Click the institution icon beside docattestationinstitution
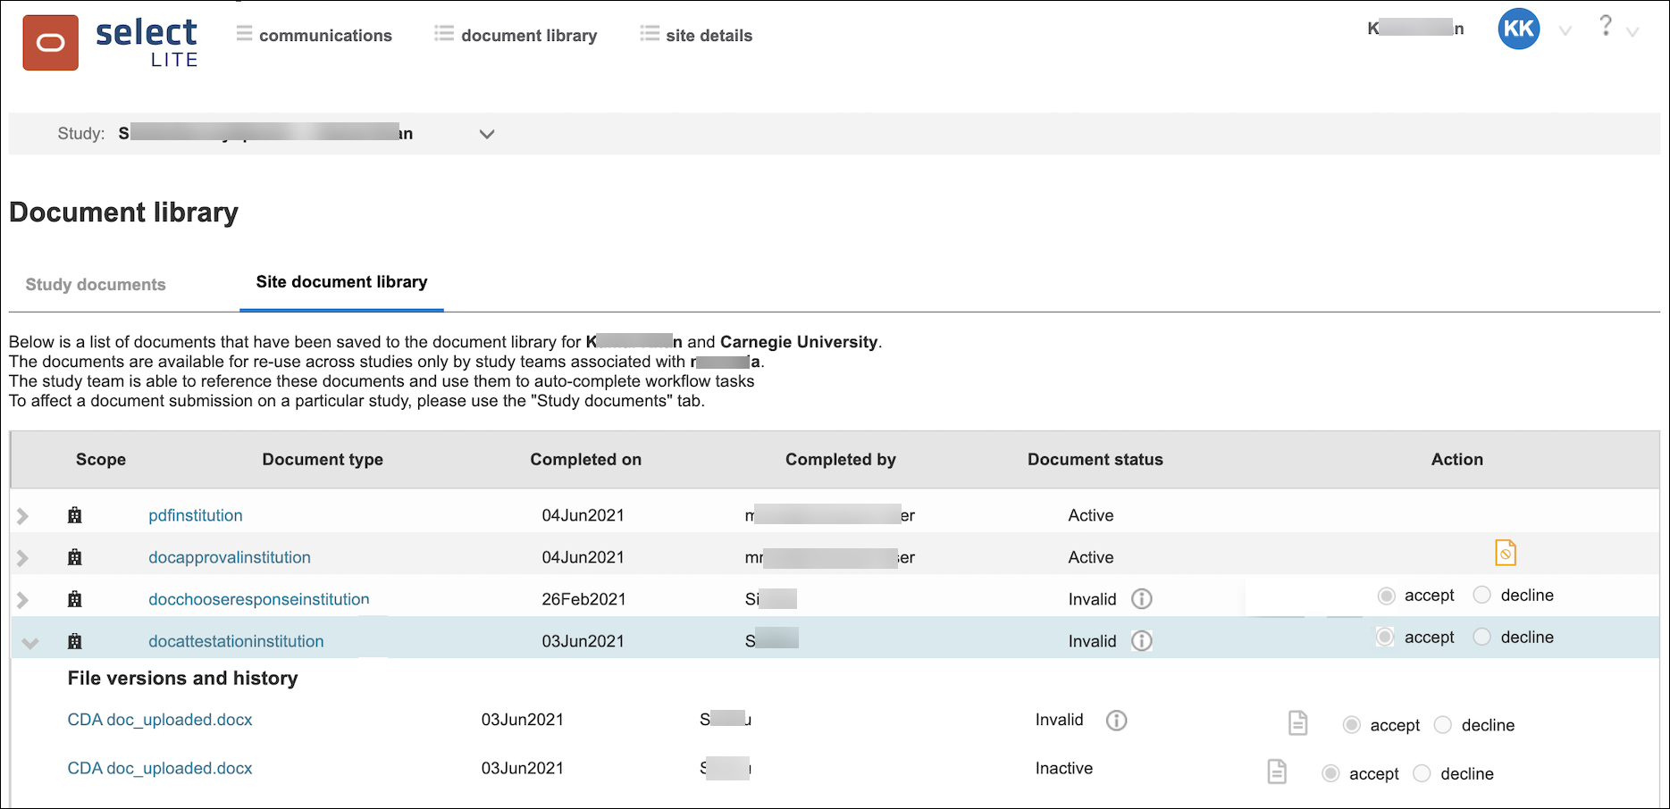 point(75,640)
